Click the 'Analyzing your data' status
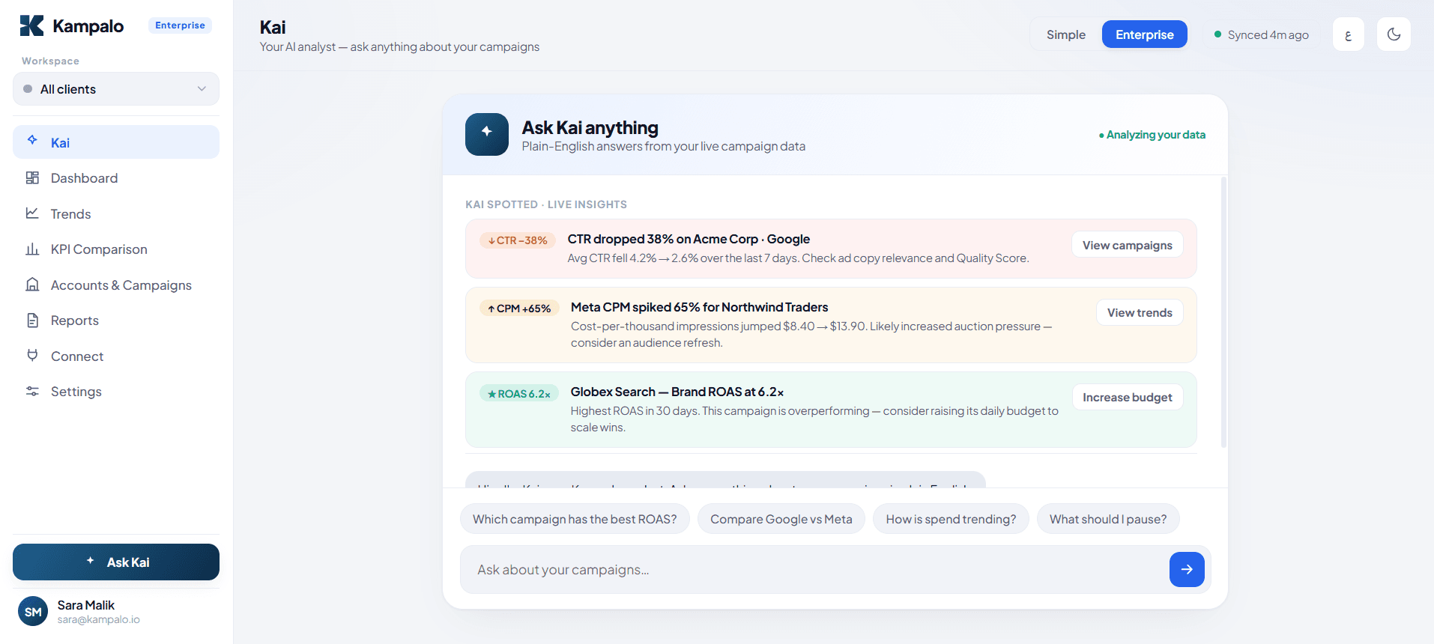 tap(1152, 135)
